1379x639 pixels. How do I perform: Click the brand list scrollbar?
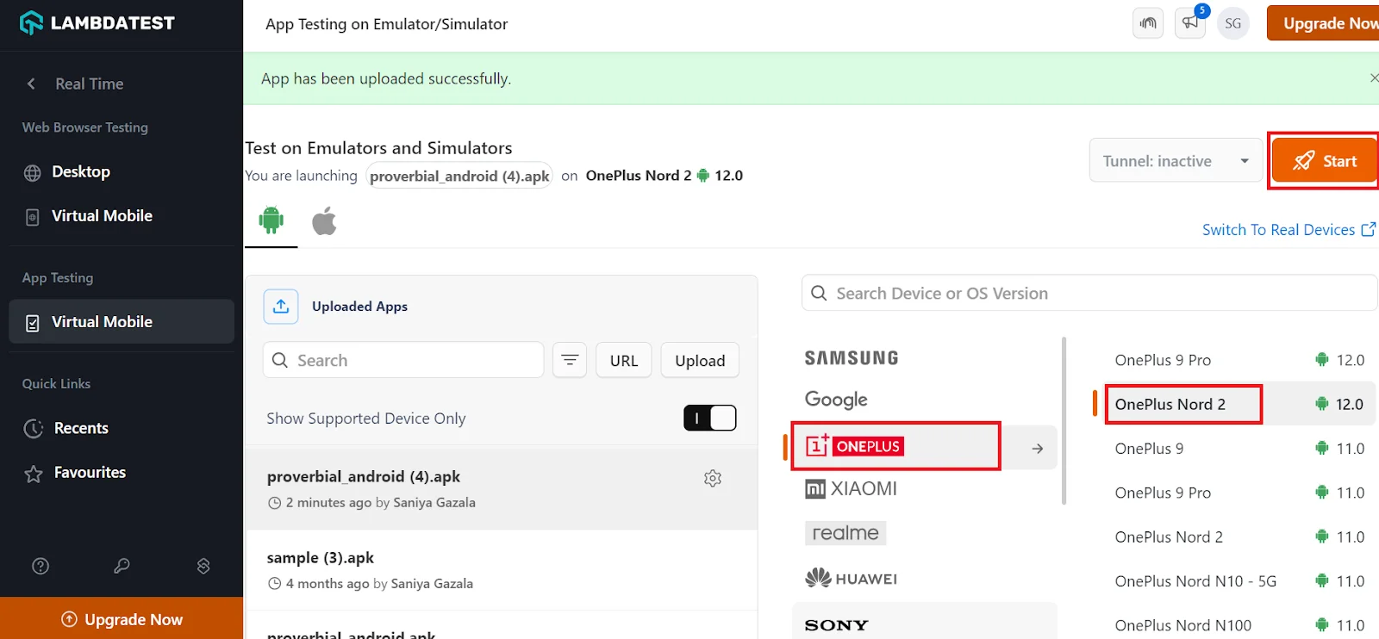[x=1064, y=420]
